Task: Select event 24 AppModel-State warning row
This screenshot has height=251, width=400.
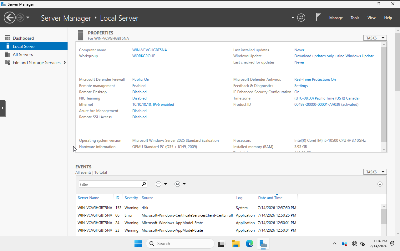Action: click(x=228, y=223)
